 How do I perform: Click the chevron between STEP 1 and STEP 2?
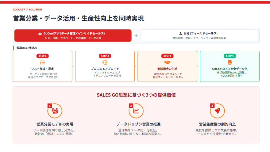tap(73, 66)
